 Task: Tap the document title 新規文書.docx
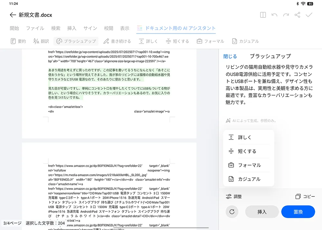coord(35,15)
